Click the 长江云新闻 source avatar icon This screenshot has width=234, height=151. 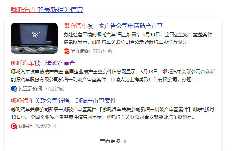click(x=14, y=88)
